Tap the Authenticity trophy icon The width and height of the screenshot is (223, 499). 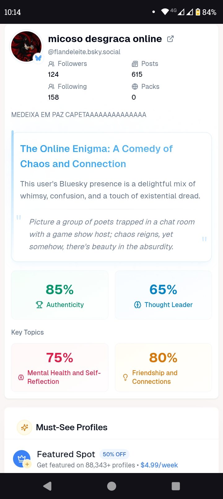coord(39,305)
